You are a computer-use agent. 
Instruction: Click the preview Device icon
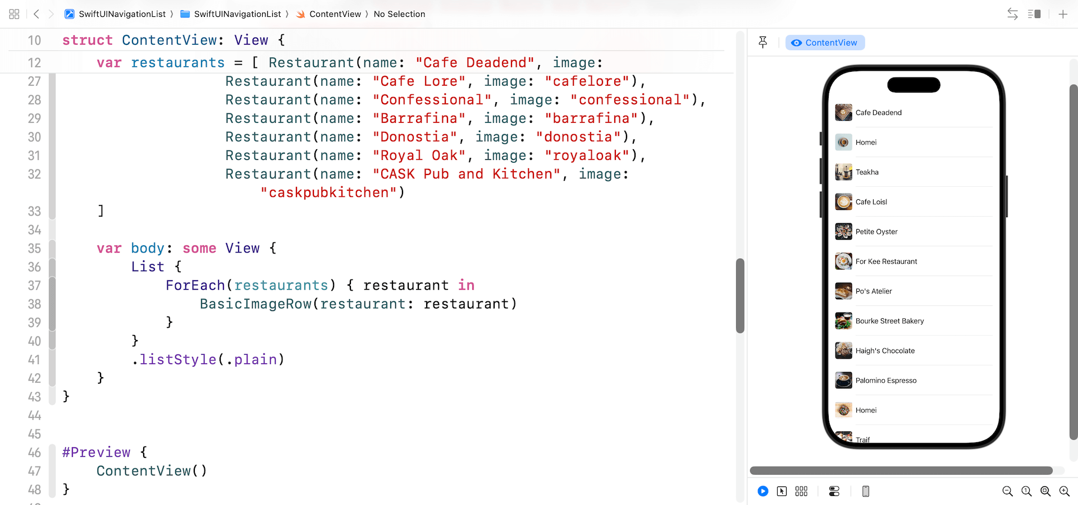(x=865, y=491)
